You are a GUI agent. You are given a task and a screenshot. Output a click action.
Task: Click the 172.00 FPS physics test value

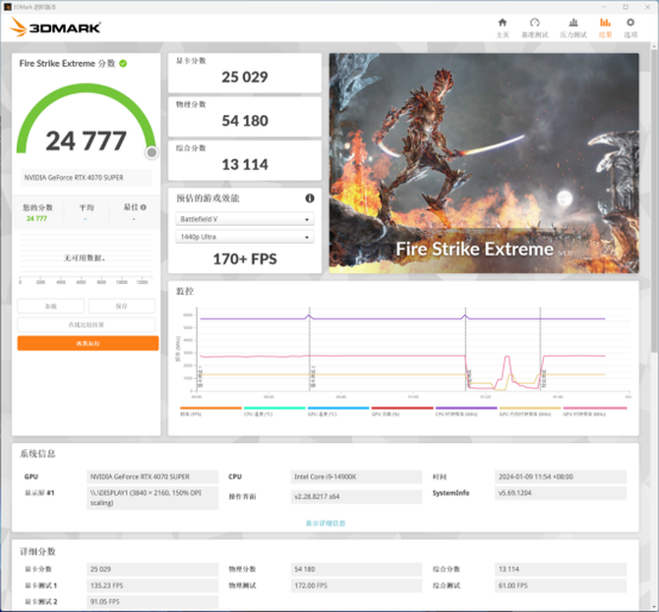(356, 585)
